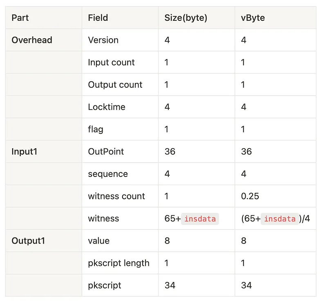Click the "Locktime" field cell
Viewport: 327px width, 306px height.
(107, 107)
